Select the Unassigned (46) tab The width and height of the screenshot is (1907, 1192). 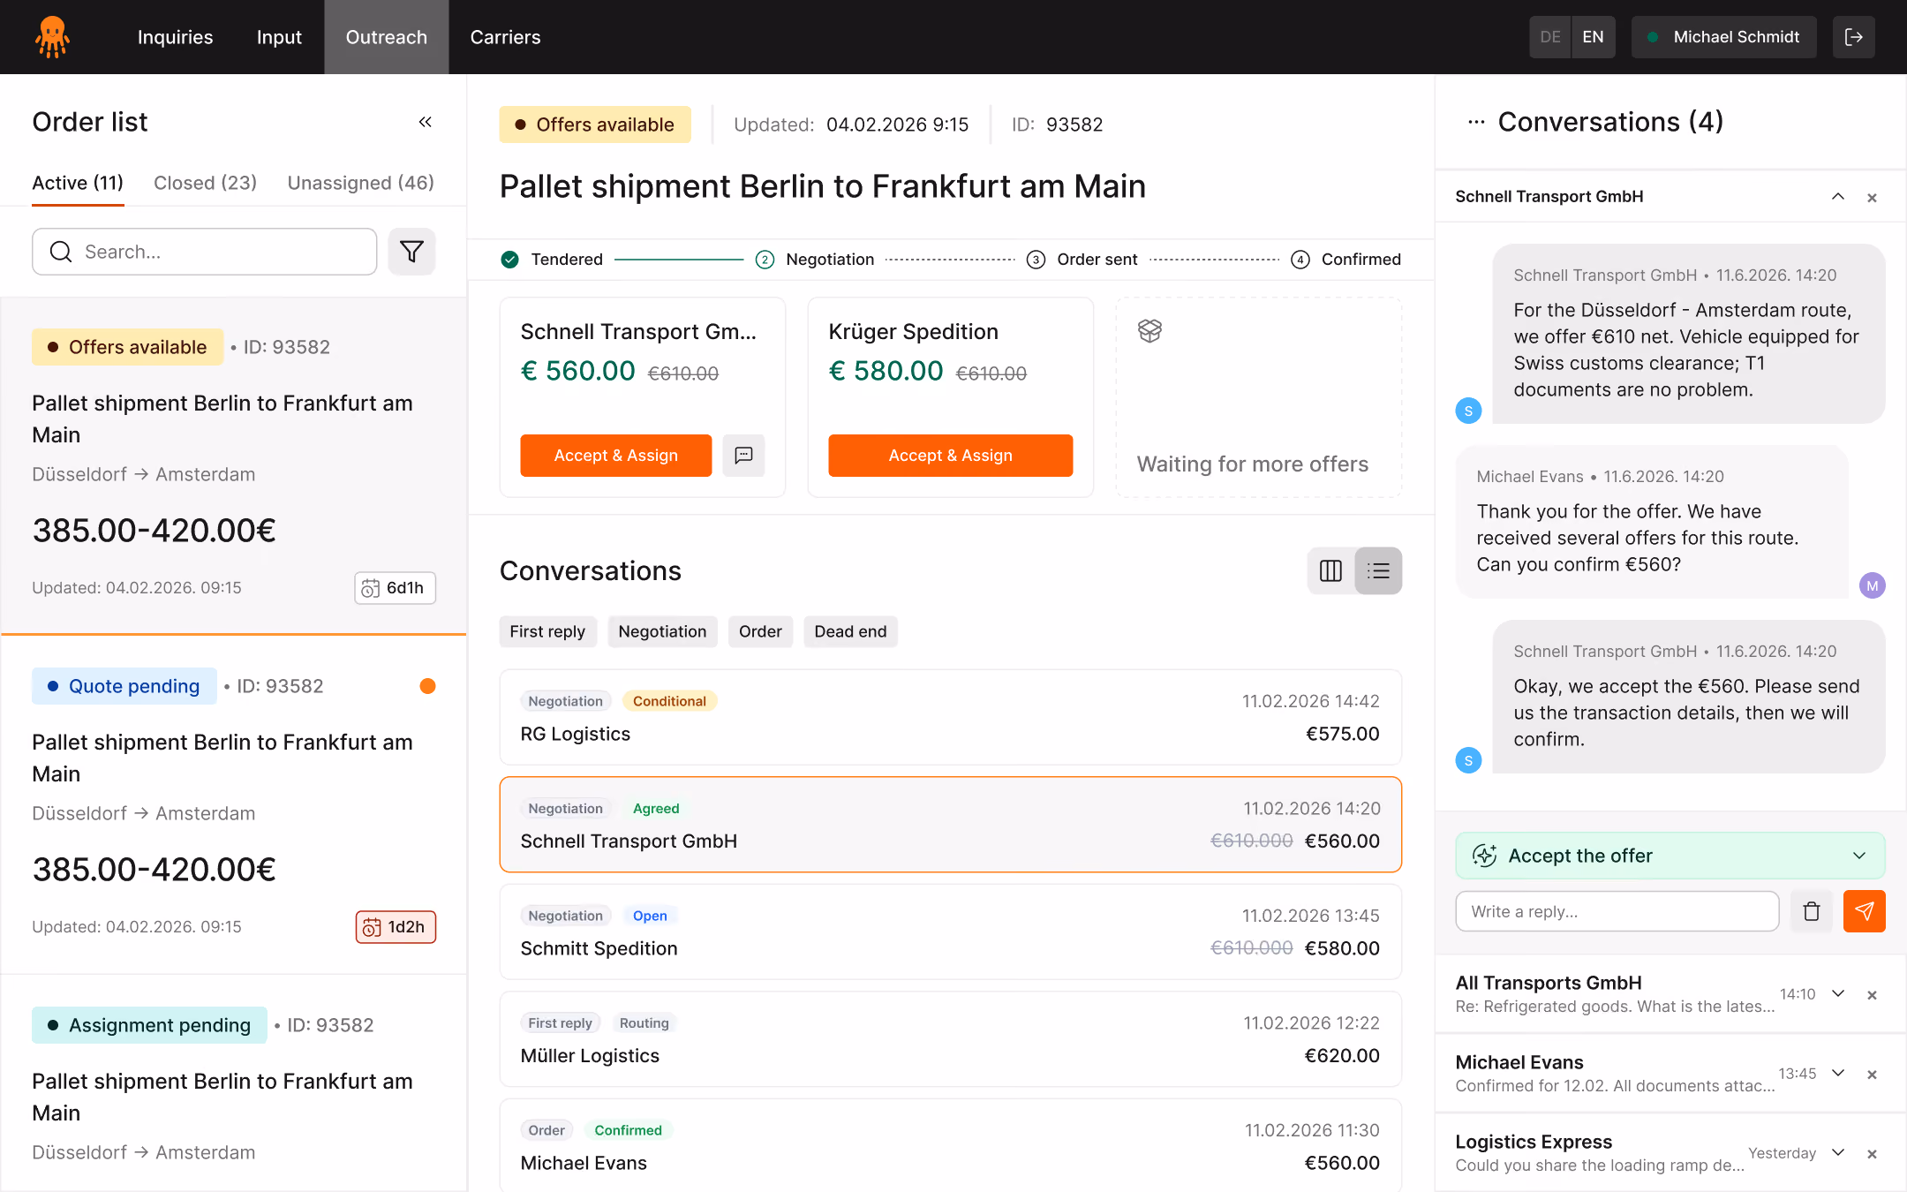[x=361, y=183]
